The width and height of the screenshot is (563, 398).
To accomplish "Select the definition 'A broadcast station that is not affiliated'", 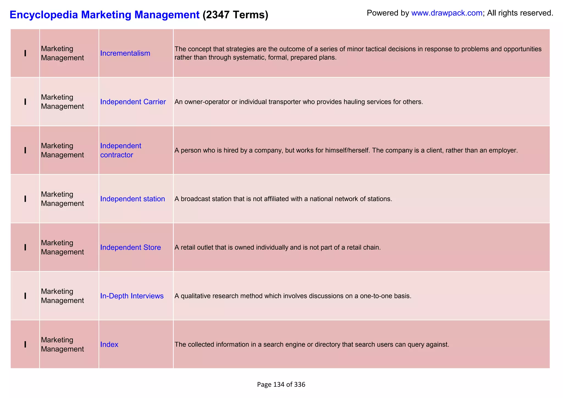I will pos(283,199).
